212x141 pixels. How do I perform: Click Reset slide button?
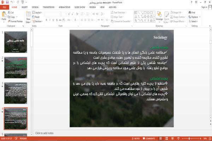click(36, 17)
